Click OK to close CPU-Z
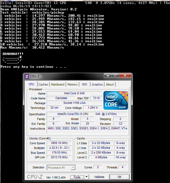Image resolution: width=170 pixels, height=183 pixels. (120, 177)
